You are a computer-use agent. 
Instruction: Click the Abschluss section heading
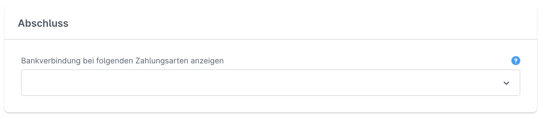(43, 23)
